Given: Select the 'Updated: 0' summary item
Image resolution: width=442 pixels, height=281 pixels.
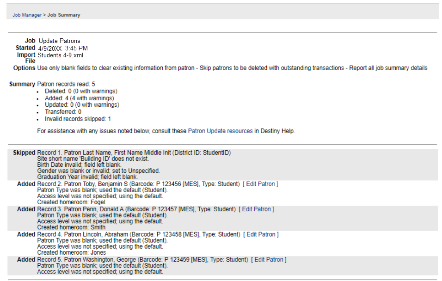Looking at the screenshot, I should (82, 105).
